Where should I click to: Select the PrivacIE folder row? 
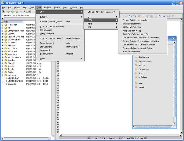coord(11,63)
